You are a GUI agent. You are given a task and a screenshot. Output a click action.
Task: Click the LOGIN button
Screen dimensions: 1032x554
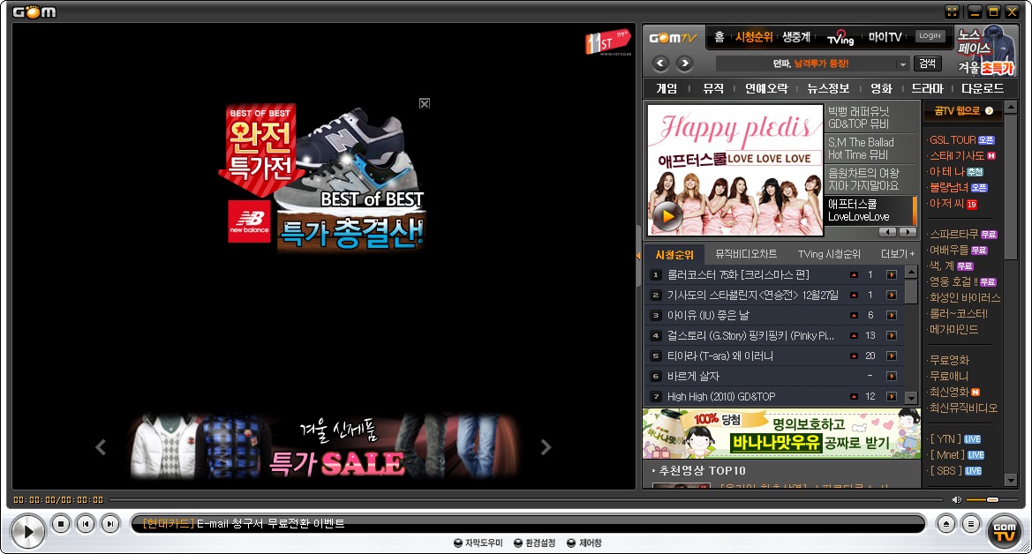click(x=930, y=36)
